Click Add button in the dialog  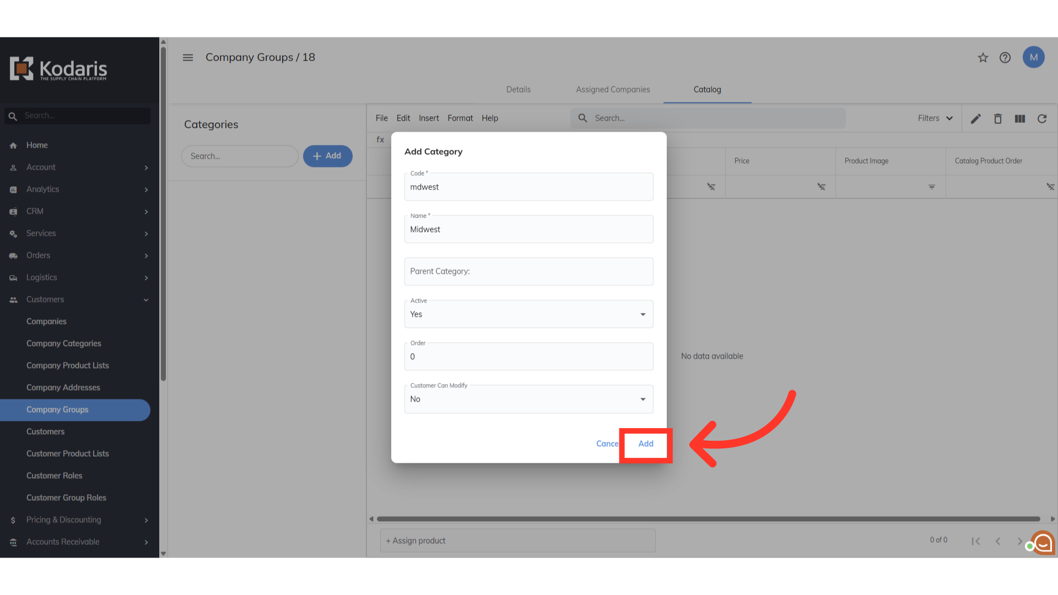646,443
